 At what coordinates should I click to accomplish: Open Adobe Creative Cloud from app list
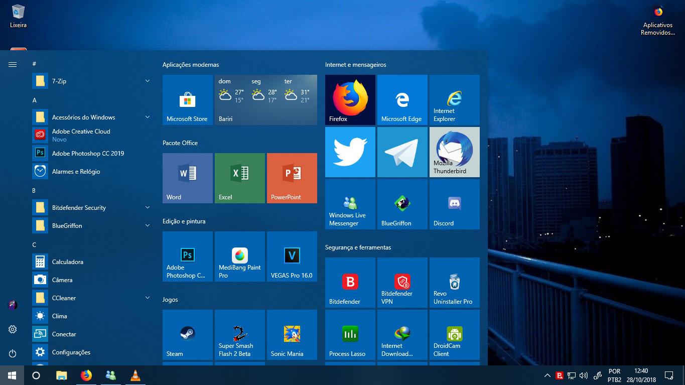(92, 135)
